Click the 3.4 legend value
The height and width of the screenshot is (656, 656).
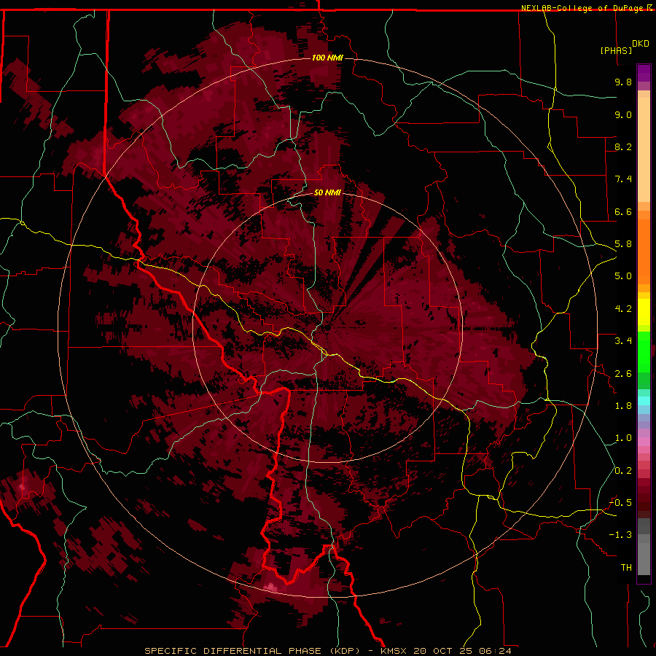click(623, 341)
